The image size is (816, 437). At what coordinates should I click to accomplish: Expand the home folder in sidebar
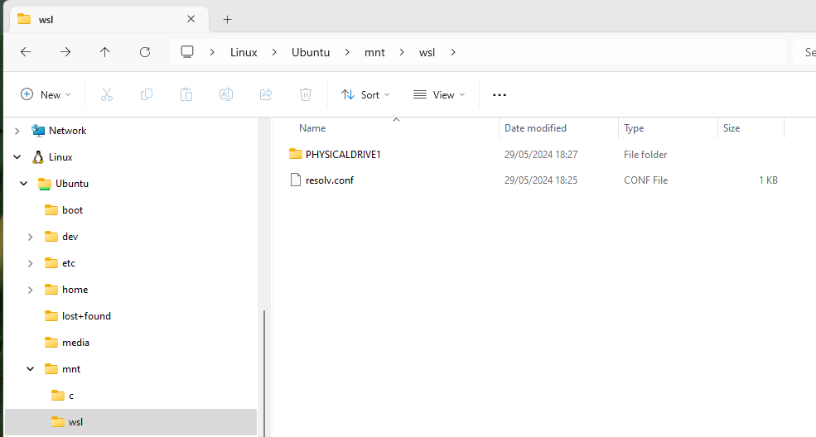(x=31, y=290)
